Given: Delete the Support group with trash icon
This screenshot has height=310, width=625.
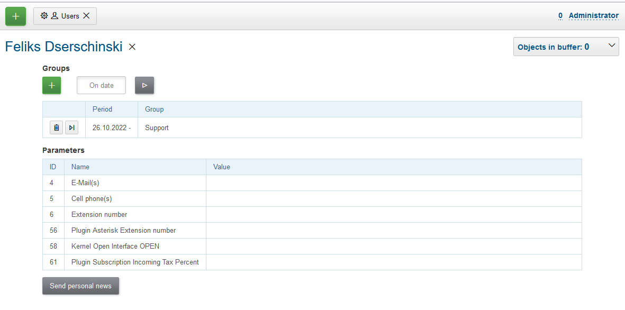Looking at the screenshot, I should (57, 127).
